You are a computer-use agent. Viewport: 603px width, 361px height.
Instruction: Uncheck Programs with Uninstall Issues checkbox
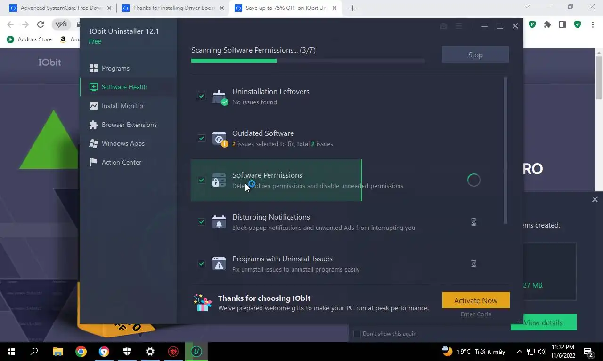coord(202,264)
